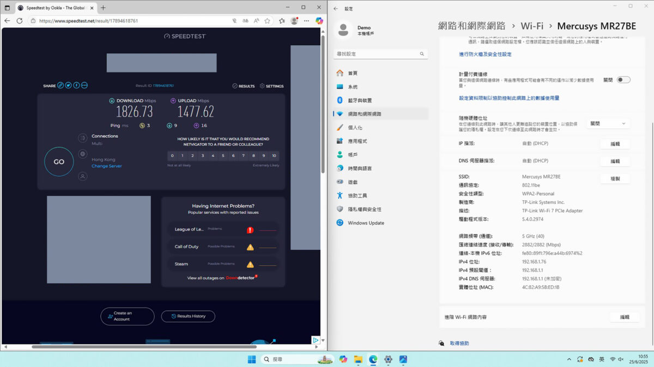Click the GO button to start Speedtest
The image size is (654, 367).
click(59, 162)
